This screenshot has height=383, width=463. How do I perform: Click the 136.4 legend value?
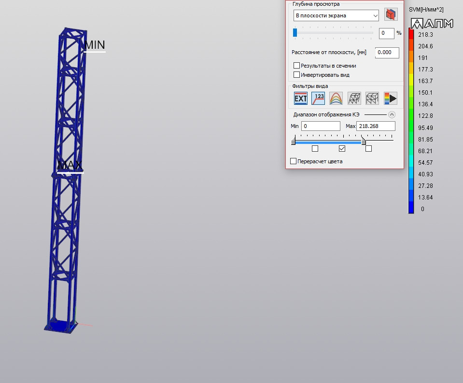point(425,104)
